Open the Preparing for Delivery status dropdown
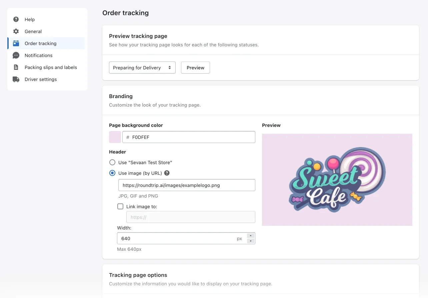This screenshot has width=428, height=298. click(142, 68)
